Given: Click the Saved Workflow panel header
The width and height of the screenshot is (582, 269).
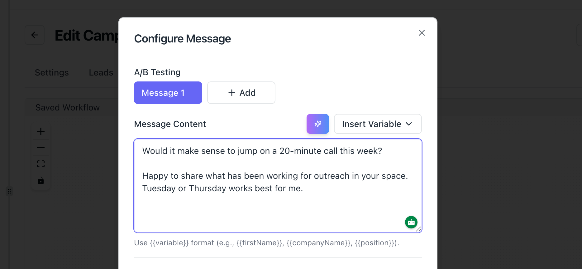Looking at the screenshot, I should tap(68, 107).
